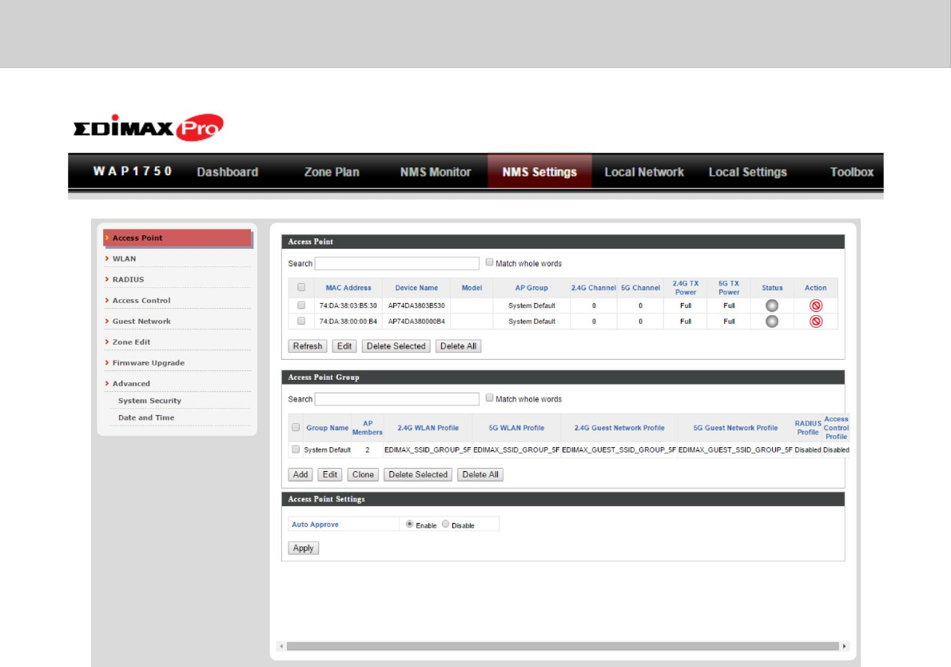Click Delete All in the Access Point Group section
This screenshot has width=951, height=667.
(480, 474)
